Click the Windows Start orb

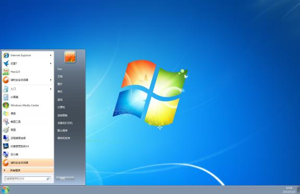tap(5, 190)
